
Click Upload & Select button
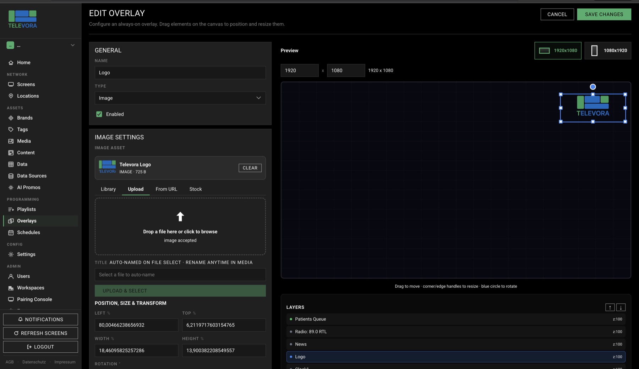[180, 291]
